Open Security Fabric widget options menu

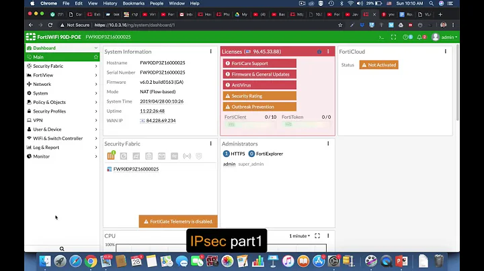(211, 144)
